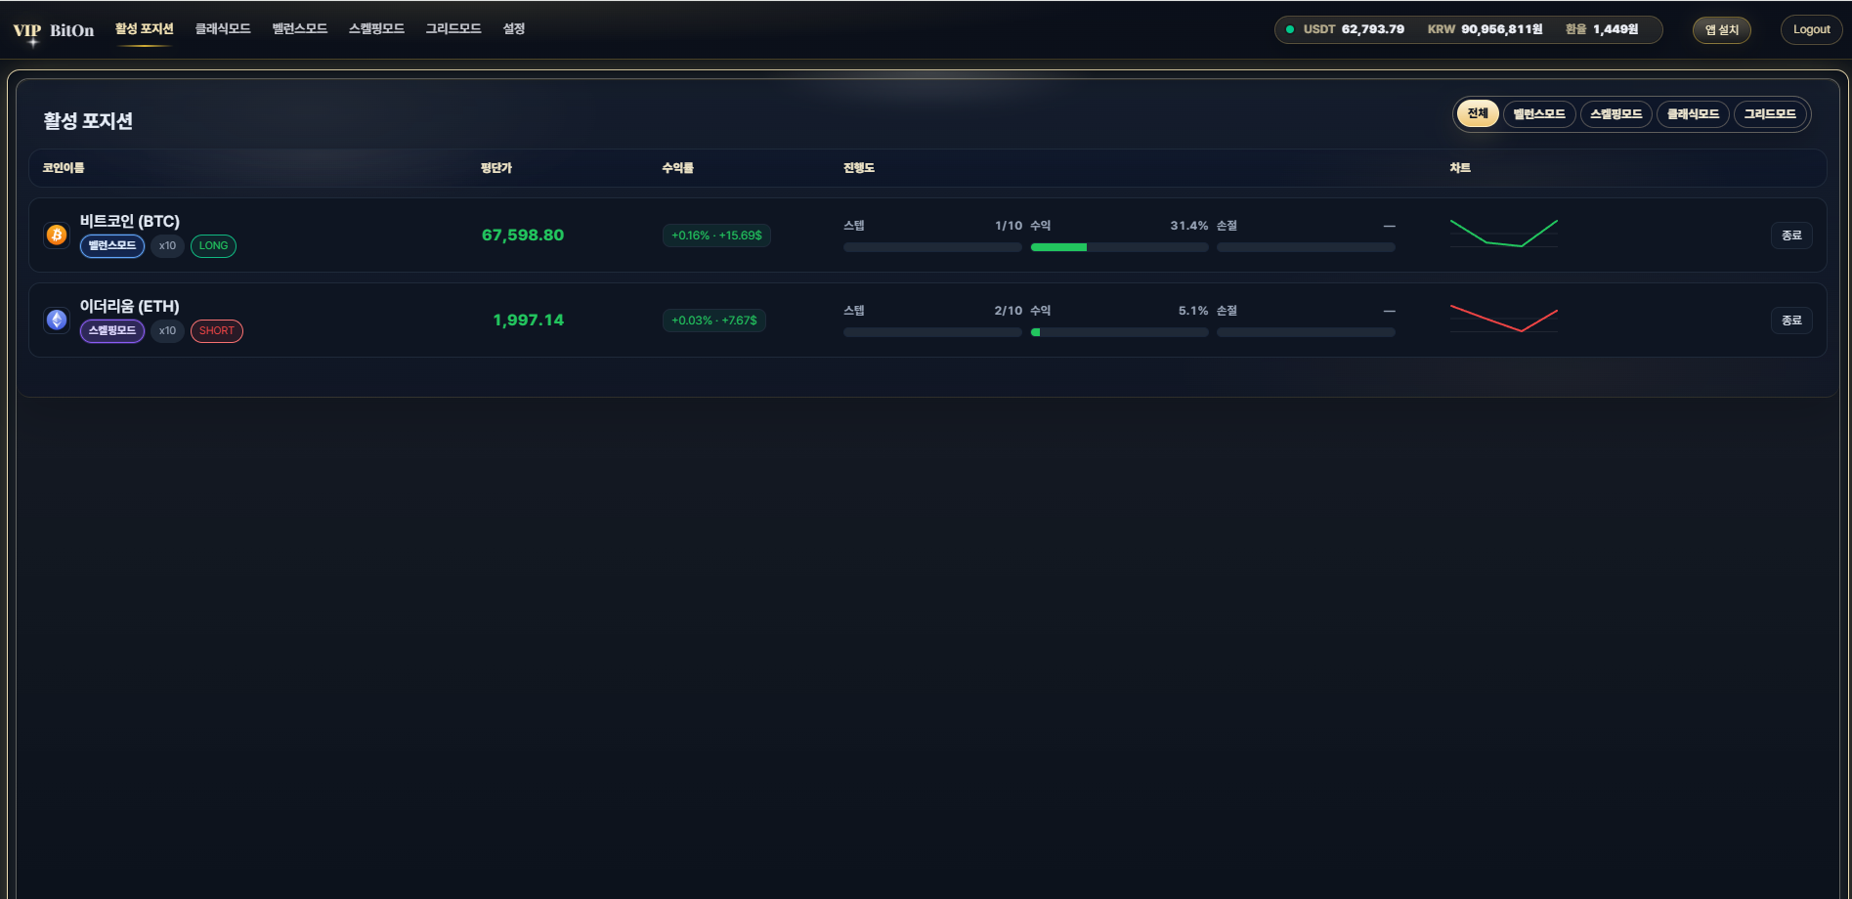Click the Bitcoin profit progress bar
The height and width of the screenshot is (899, 1852).
click(x=1119, y=247)
